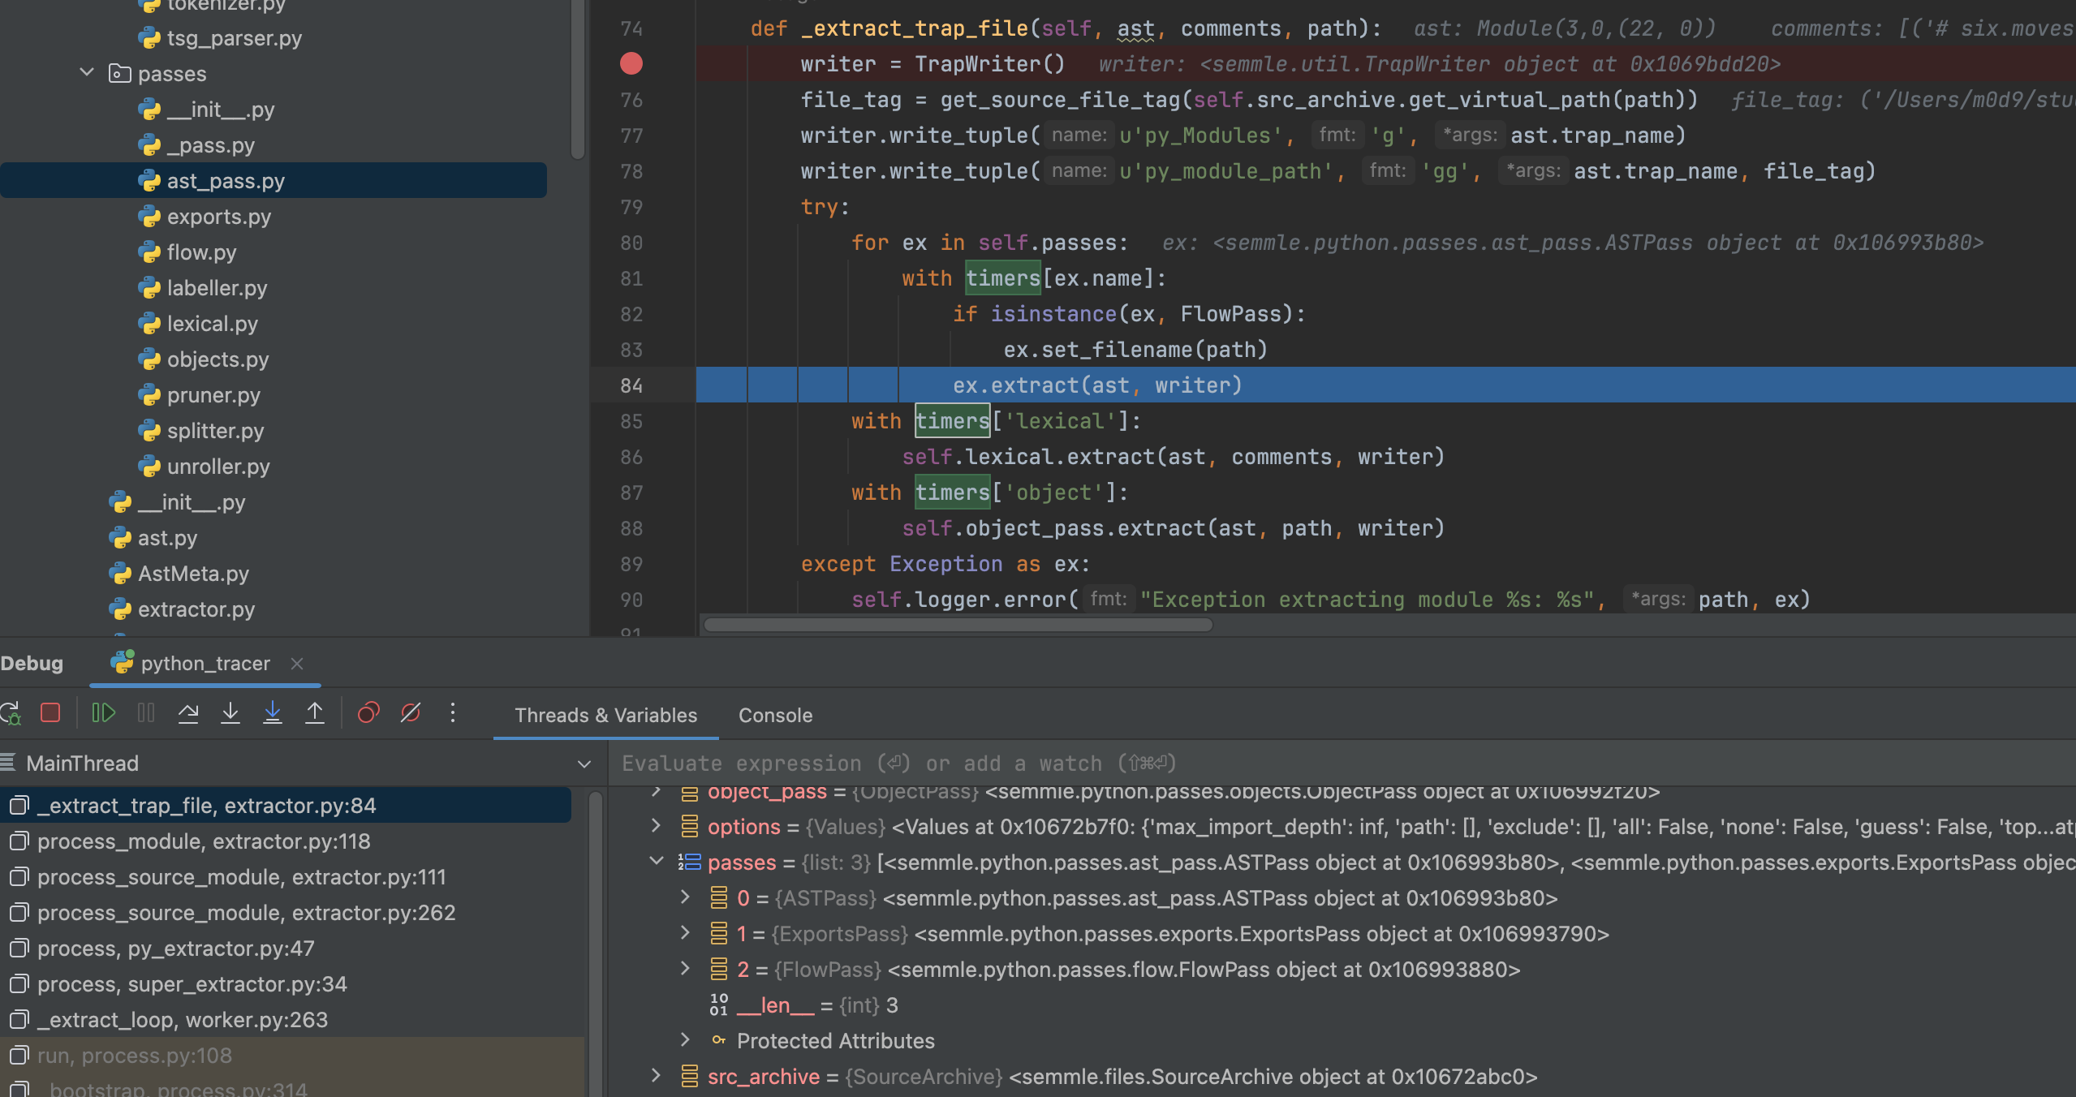Viewport: 2076px width, 1097px height.
Task: Open labeller.py file
Action: click(217, 288)
